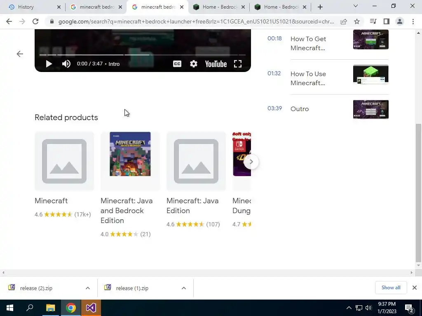Screen dimensions: 422x316
Task: Click Minecraft product title
Action: 51,201
